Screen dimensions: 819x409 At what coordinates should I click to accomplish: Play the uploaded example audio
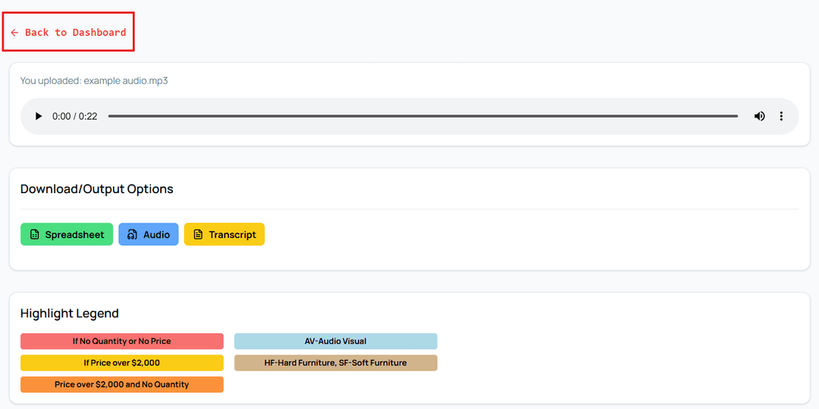[38, 117]
